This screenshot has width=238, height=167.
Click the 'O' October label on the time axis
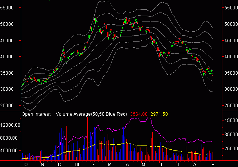(x=26, y=165)
